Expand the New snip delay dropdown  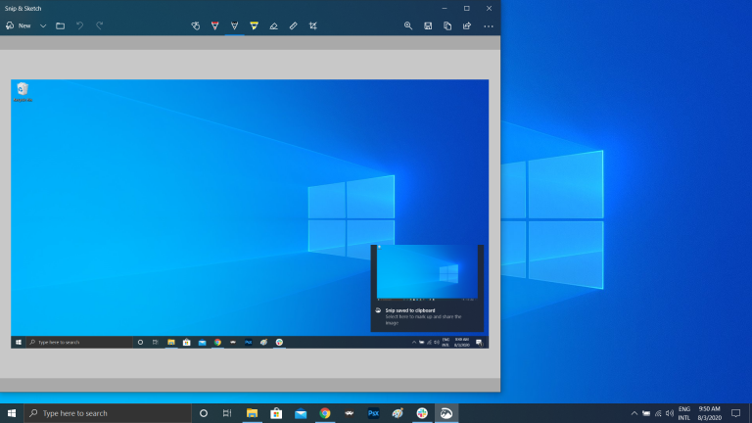(x=43, y=25)
